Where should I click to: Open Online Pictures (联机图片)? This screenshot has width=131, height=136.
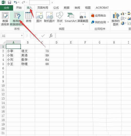pyautogui.click(x=49, y=17)
